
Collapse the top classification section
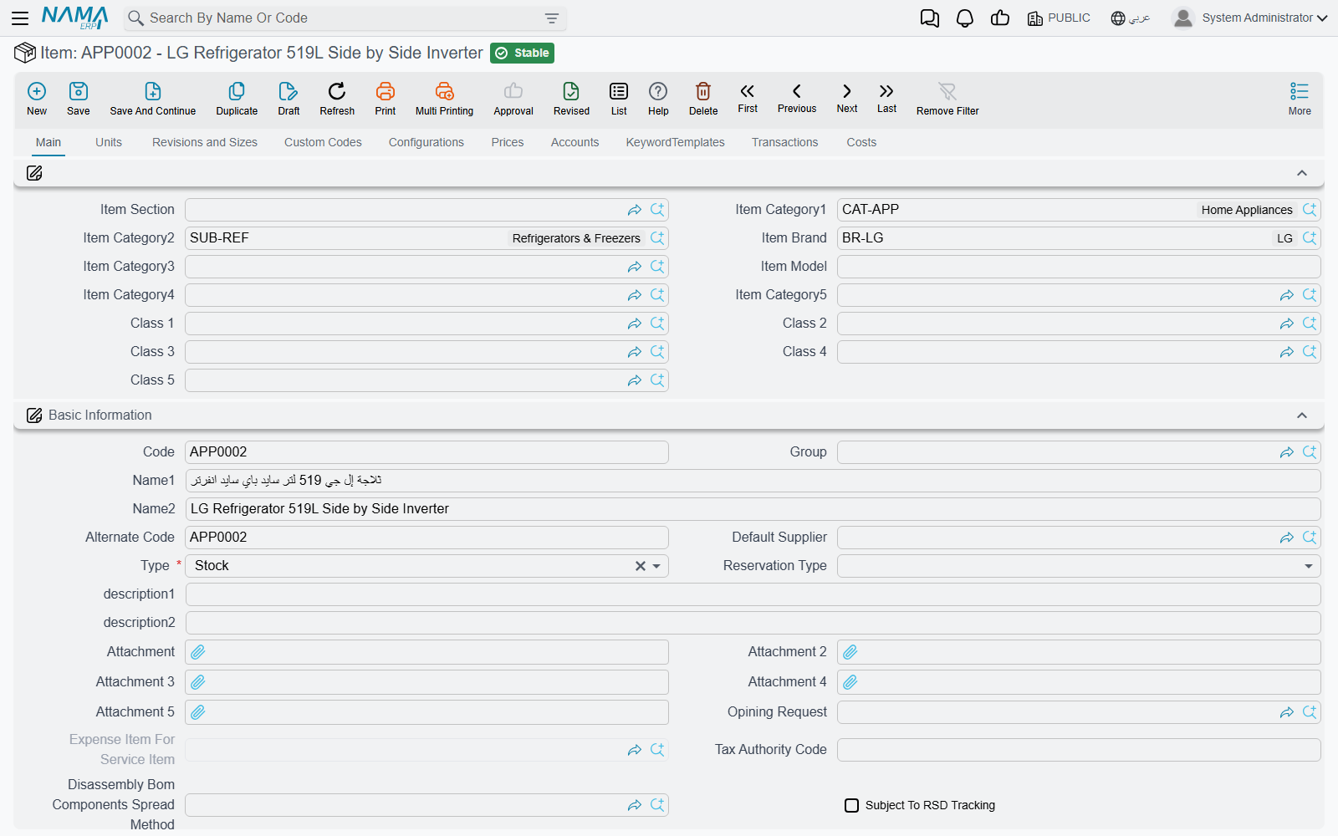pyautogui.click(x=1301, y=173)
